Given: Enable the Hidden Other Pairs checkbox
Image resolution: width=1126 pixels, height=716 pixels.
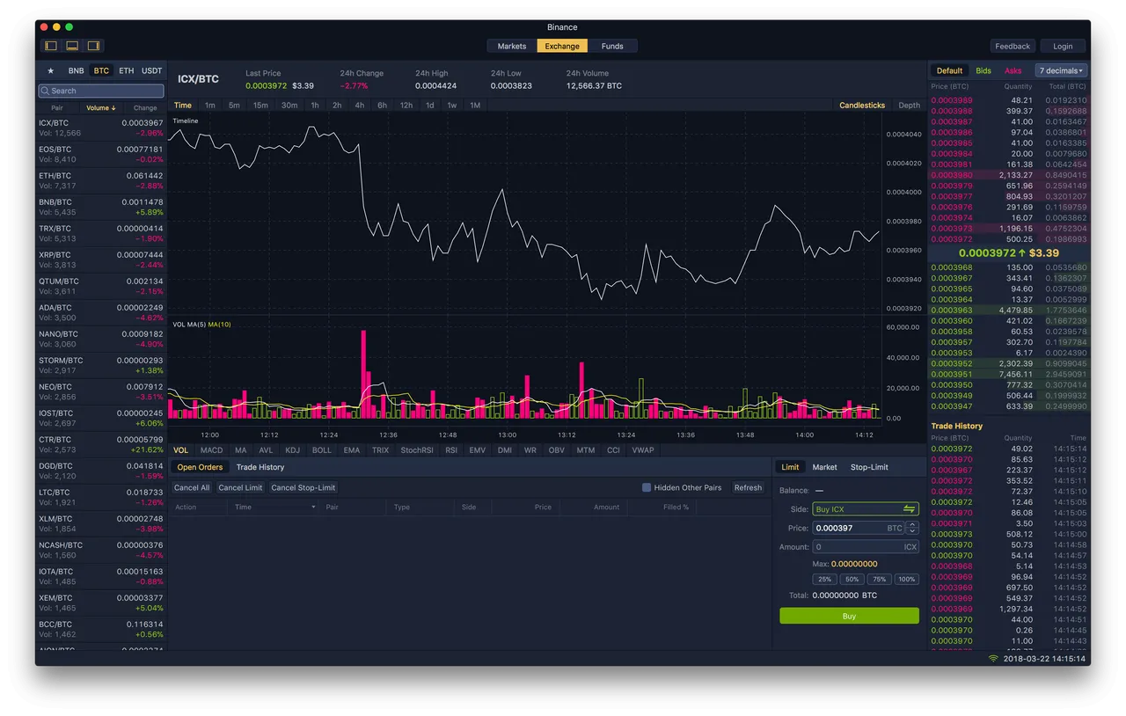Looking at the screenshot, I should [647, 487].
